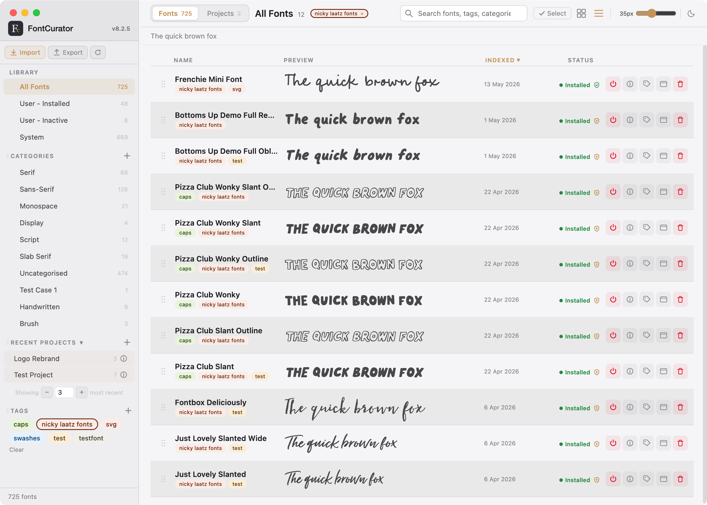Toggle power for Pizza Club Slant

pyautogui.click(x=613, y=372)
